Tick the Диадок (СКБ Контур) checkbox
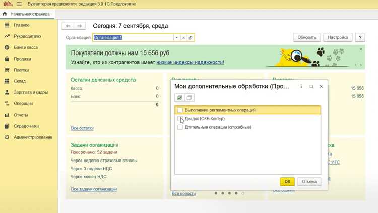This screenshot has height=213, width=378. [x=180, y=119]
